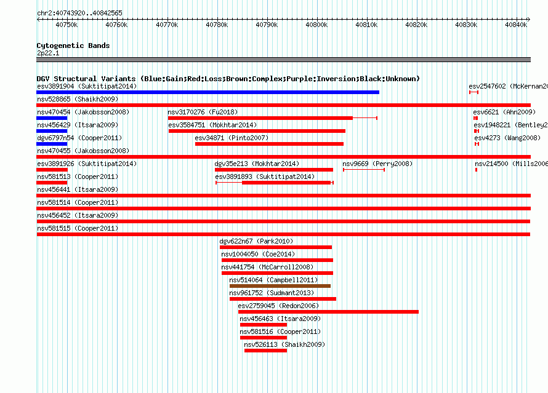Image resolution: width=548 pixels, height=393 pixels.
Task: Click the nsv9669 thin red interval line
Action: [x=364, y=170]
